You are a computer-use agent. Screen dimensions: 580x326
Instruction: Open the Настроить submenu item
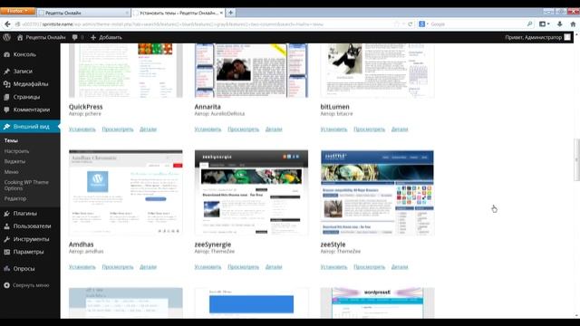pyautogui.click(x=16, y=151)
